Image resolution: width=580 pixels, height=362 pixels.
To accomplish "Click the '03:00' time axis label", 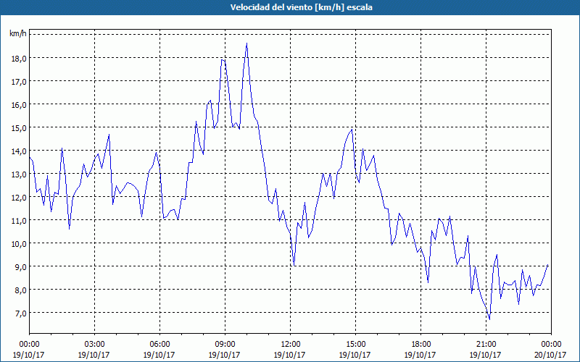I will click(94, 345).
